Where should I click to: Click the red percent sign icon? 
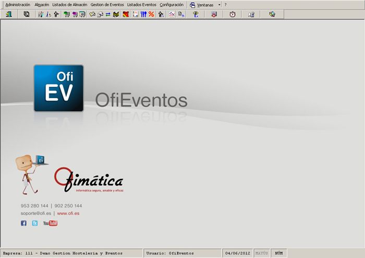151,15
